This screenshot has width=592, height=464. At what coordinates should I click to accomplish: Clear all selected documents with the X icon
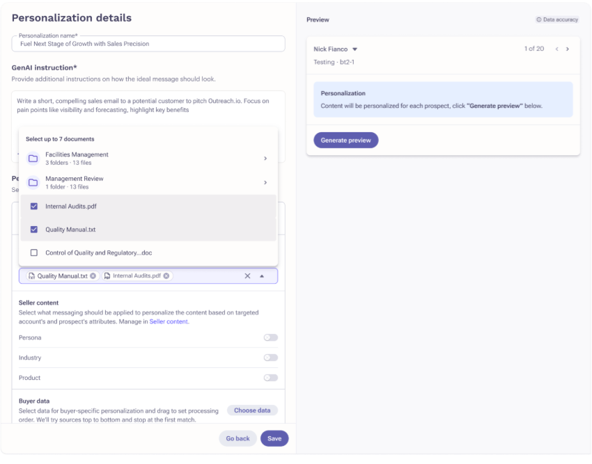click(247, 275)
